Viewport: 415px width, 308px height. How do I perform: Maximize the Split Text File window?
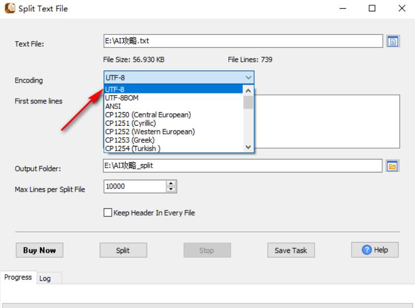point(372,8)
